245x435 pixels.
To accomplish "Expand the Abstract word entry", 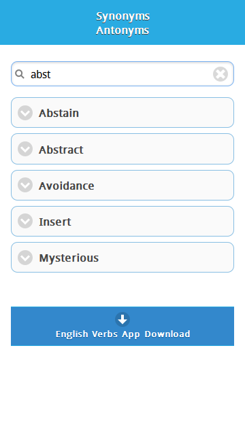I will tap(122, 149).
